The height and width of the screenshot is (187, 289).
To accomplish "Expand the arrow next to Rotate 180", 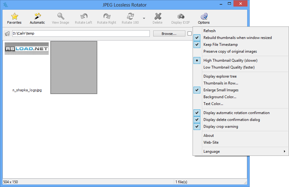I will tap(144, 18).
